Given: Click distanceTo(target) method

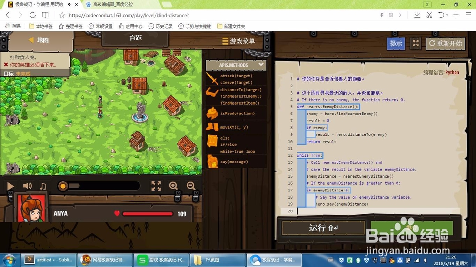Looking at the screenshot, I should pos(241,90).
